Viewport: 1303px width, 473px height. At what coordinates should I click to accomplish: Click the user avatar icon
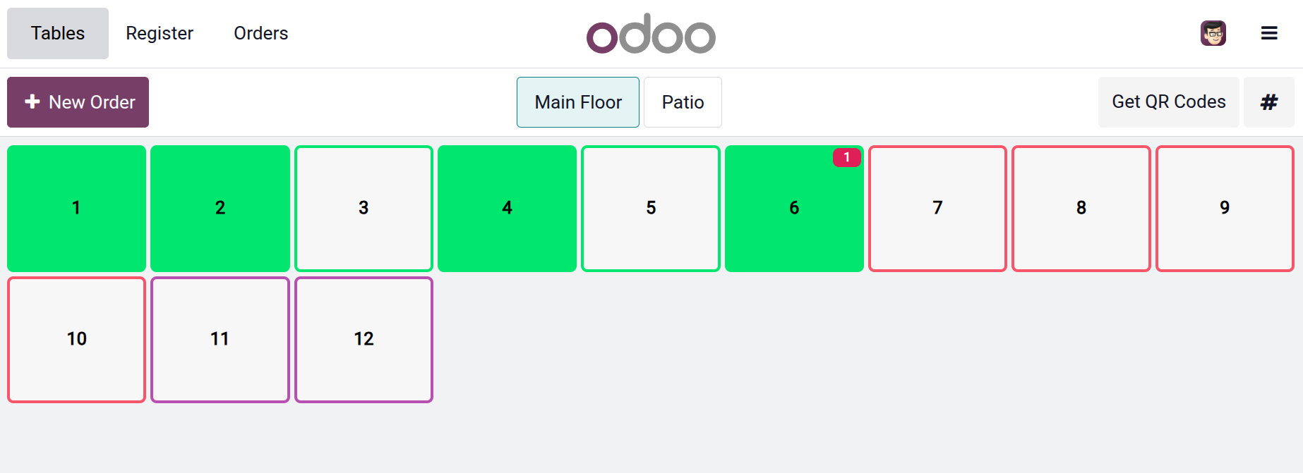[1213, 33]
